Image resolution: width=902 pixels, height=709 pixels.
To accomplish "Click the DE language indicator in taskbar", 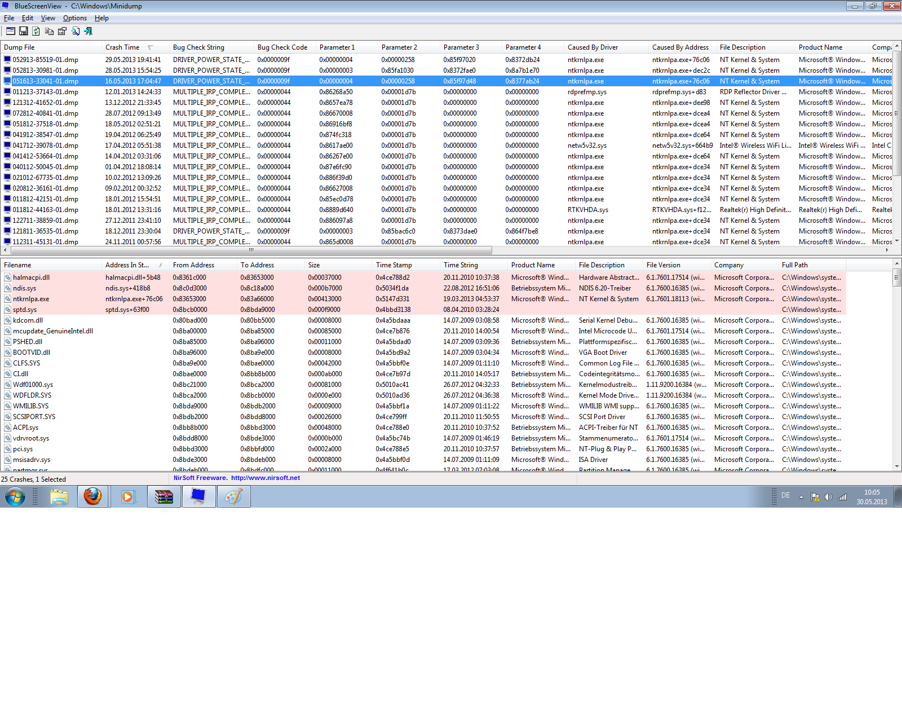I will (x=785, y=495).
